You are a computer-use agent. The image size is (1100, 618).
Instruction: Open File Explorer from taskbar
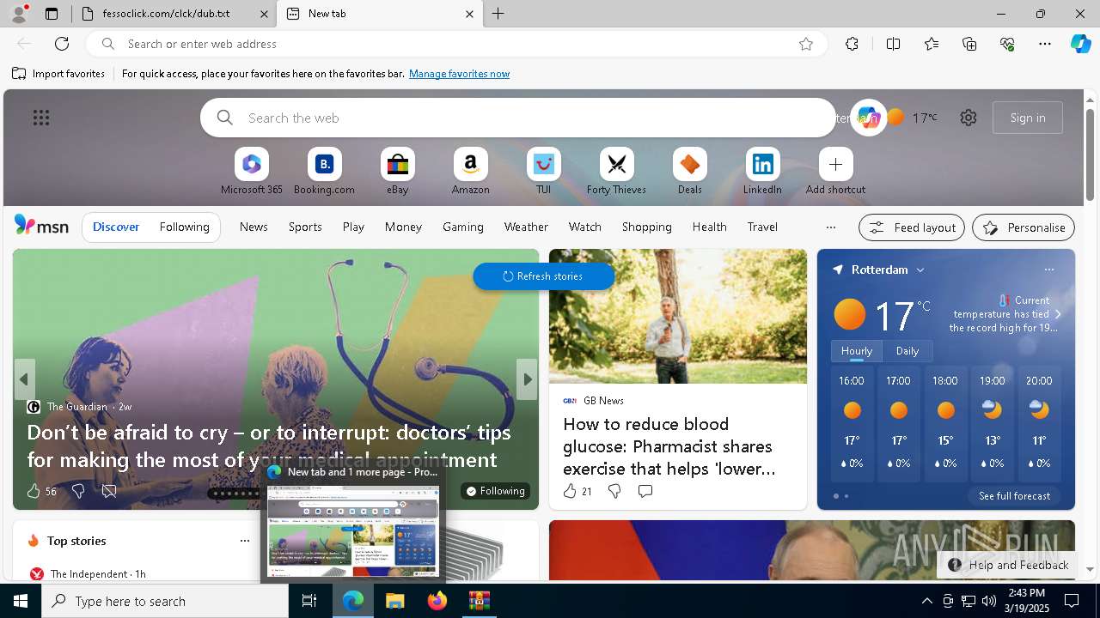pyautogui.click(x=395, y=601)
